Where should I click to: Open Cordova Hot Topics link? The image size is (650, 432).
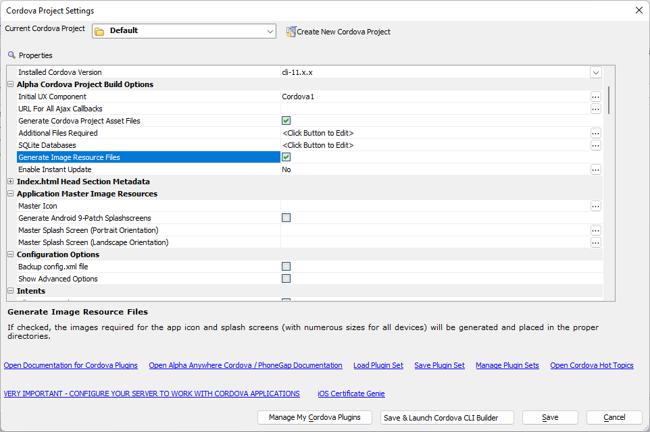(591, 365)
